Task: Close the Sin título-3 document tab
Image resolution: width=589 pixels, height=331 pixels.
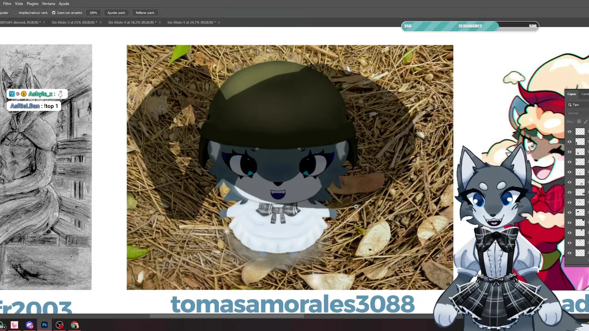Action: tap(101, 23)
